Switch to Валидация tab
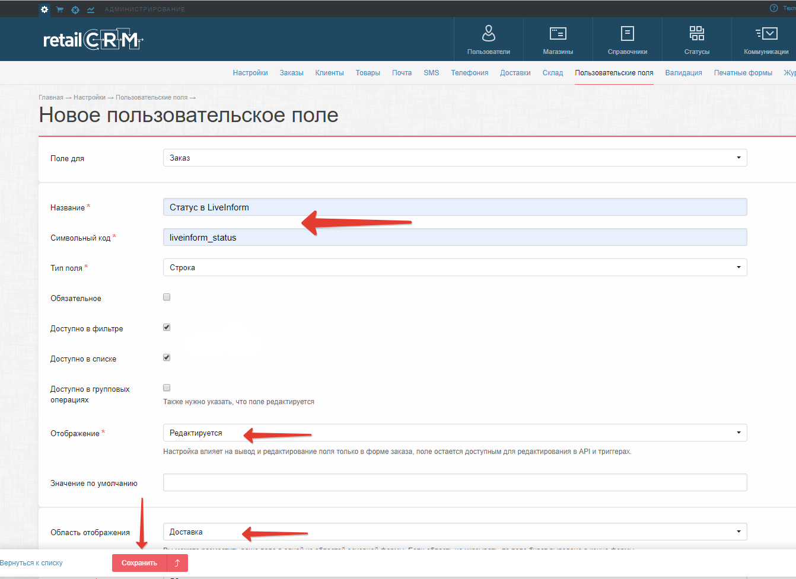The width and height of the screenshot is (796, 579). [x=683, y=73]
